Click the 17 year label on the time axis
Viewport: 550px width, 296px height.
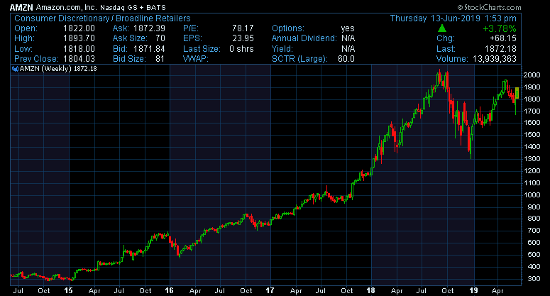coord(270,290)
